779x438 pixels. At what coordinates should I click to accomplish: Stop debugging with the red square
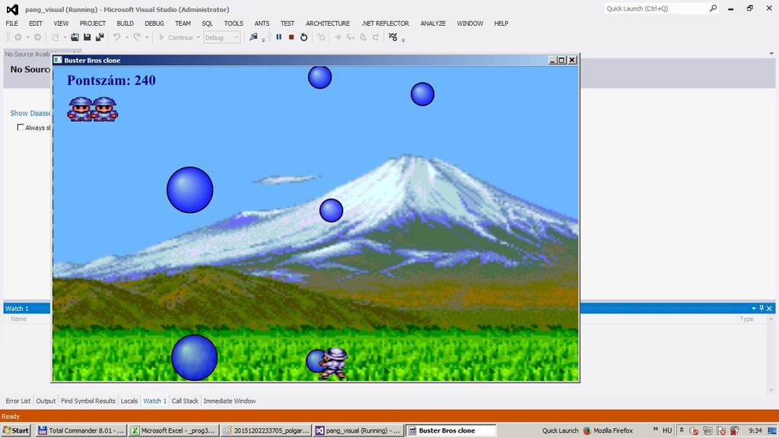[291, 37]
